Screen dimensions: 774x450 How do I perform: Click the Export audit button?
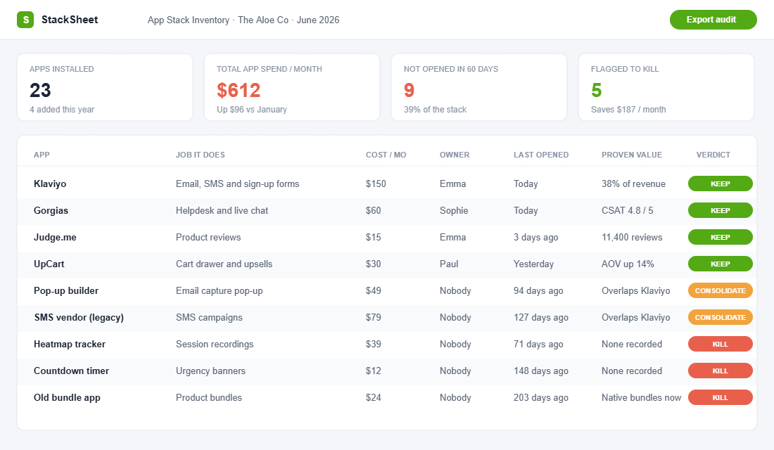713,20
